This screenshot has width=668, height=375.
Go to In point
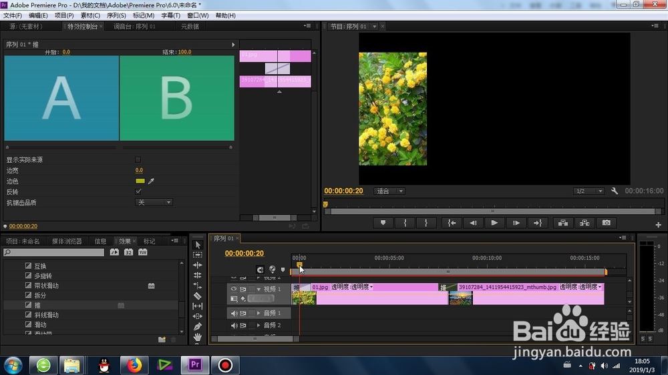[x=452, y=223]
